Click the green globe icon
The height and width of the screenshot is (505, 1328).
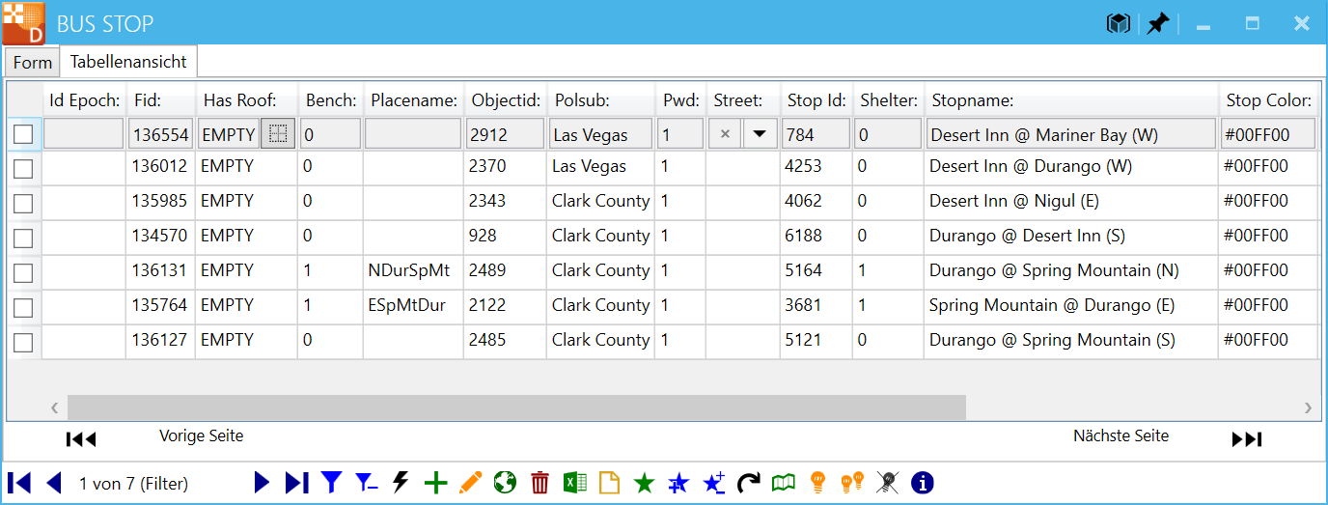(x=505, y=483)
